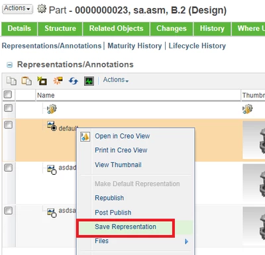Image resolution: width=265 pixels, height=255 pixels.
Task: Choose Open in Creo View from context menu
Action: point(123,136)
